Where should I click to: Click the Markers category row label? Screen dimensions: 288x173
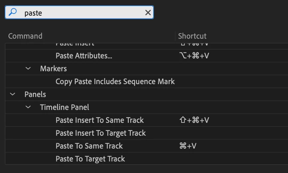(53, 68)
